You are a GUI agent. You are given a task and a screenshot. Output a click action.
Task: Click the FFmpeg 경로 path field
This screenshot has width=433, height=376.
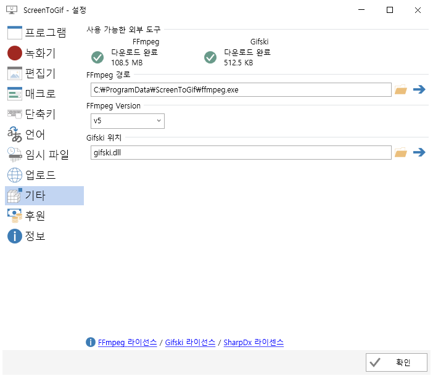tap(241, 89)
